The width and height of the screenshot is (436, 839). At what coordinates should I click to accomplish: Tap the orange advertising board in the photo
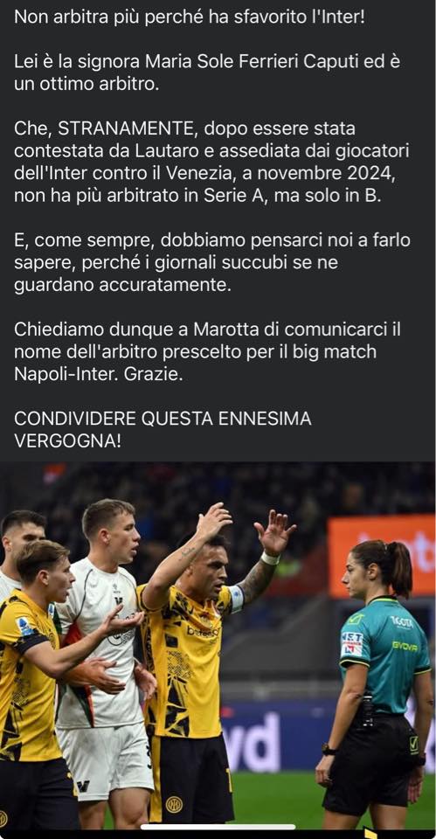(381, 556)
